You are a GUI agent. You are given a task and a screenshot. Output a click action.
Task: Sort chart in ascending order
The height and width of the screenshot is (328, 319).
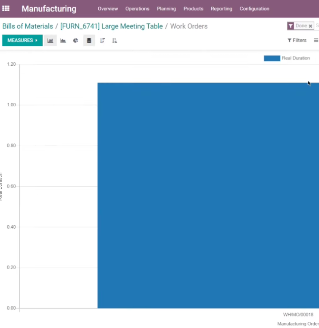pos(115,40)
